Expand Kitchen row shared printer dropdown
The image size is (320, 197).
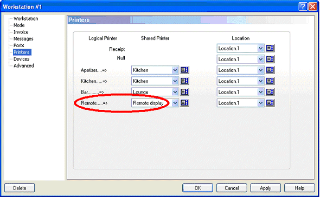[x=175, y=81]
